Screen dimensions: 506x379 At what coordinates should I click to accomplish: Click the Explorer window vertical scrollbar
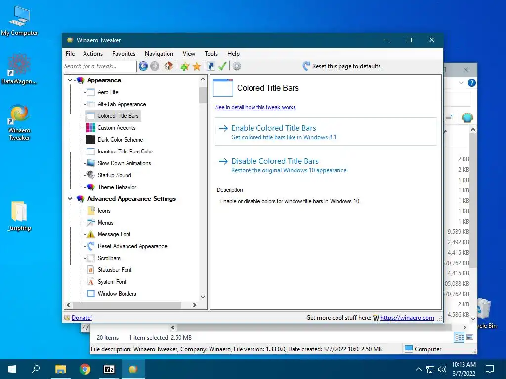pos(473,200)
